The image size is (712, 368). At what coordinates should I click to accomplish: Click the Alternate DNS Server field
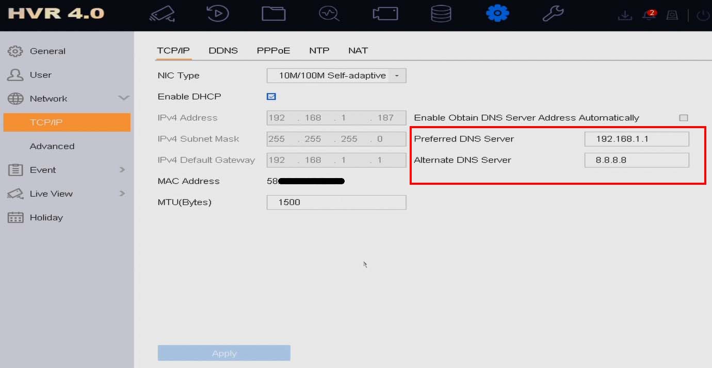637,160
